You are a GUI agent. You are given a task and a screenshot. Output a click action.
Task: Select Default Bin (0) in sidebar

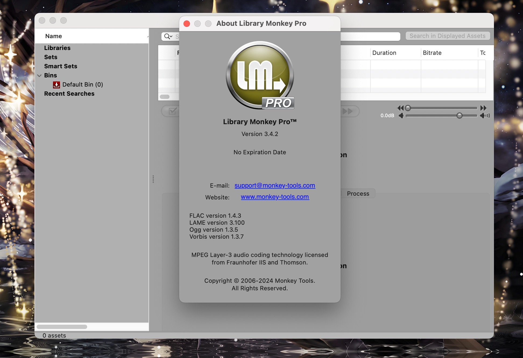(83, 85)
